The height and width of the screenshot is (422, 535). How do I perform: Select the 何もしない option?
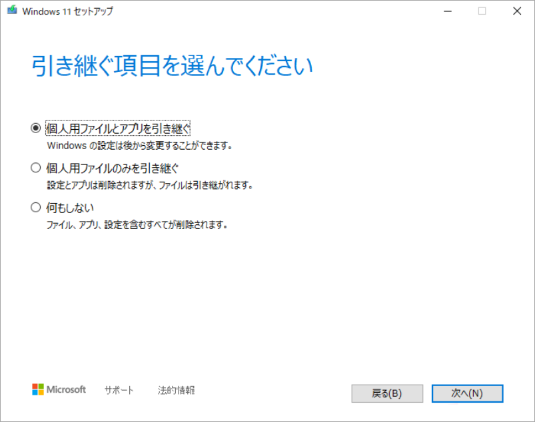[x=35, y=207]
